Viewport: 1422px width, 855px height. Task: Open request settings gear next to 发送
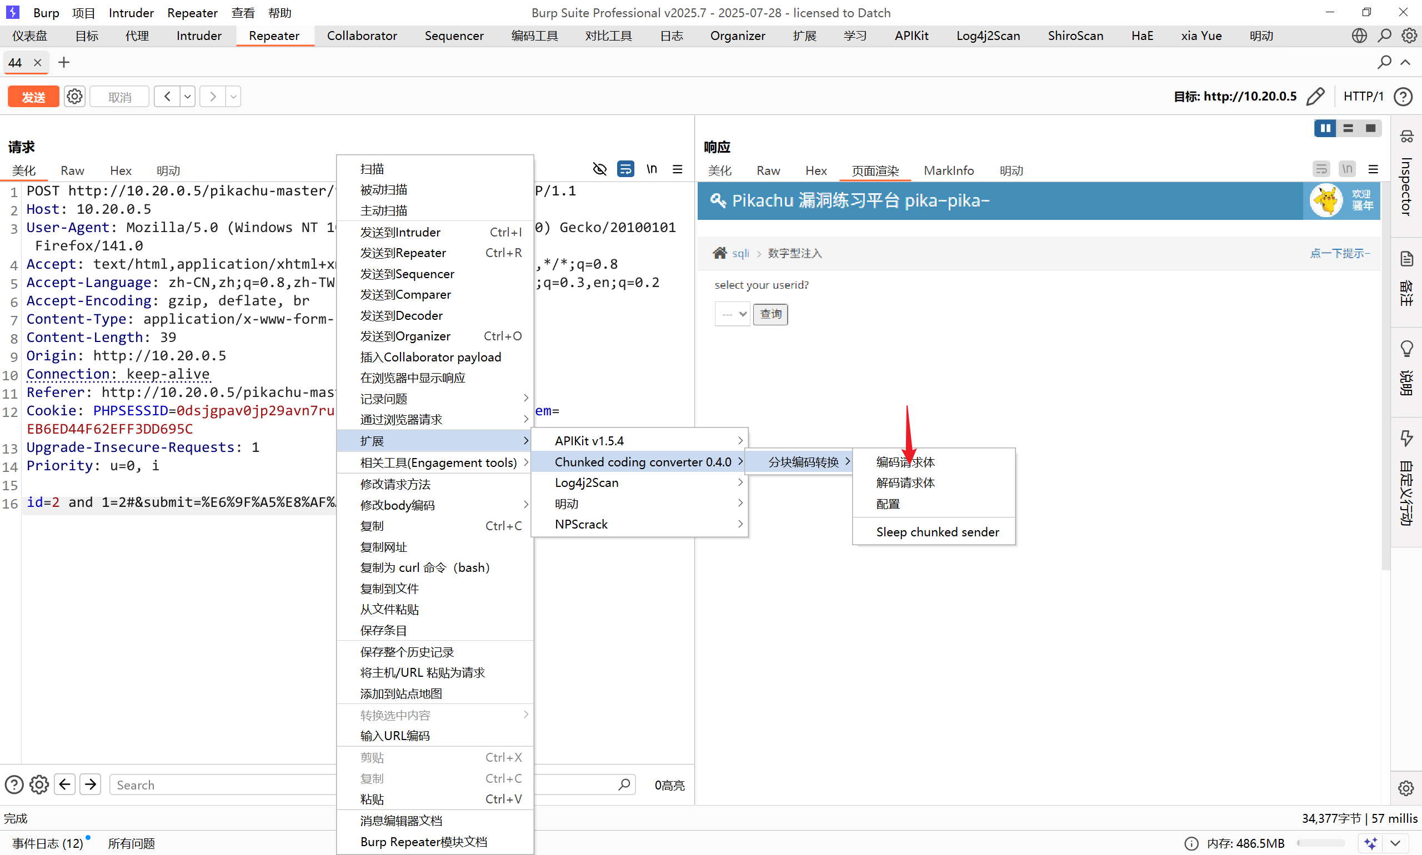point(74,96)
